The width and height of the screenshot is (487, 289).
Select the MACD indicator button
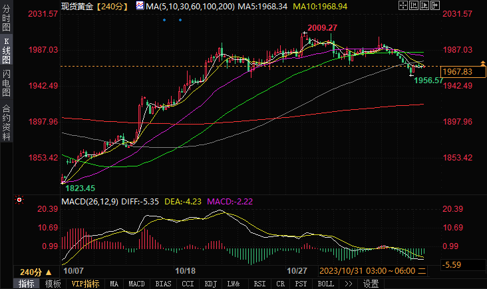pos(136,284)
